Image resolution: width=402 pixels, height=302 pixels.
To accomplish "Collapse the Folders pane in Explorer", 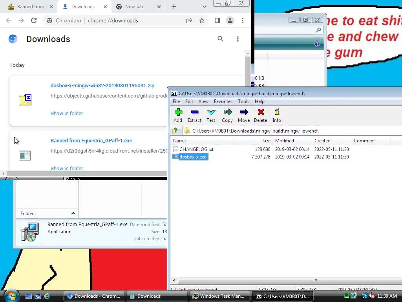I will tap(73, 214).
